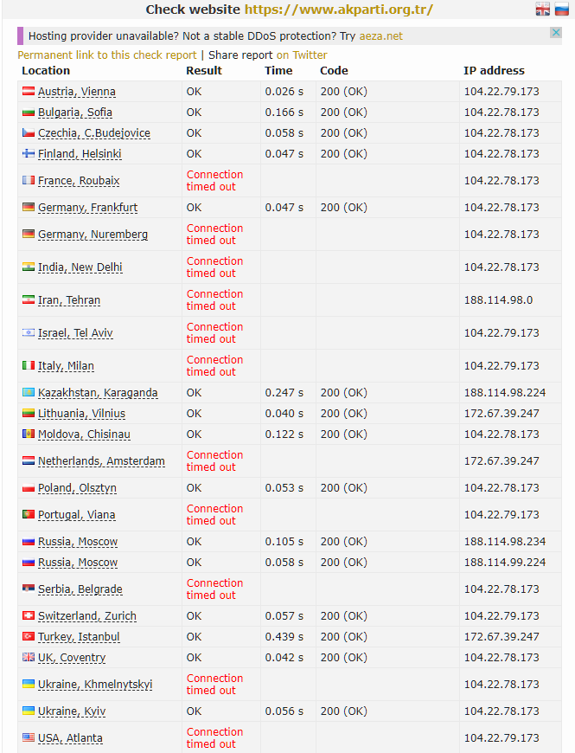Click the USA flag icon
Screen dimensions: 575x753
(x=29, y=738)
